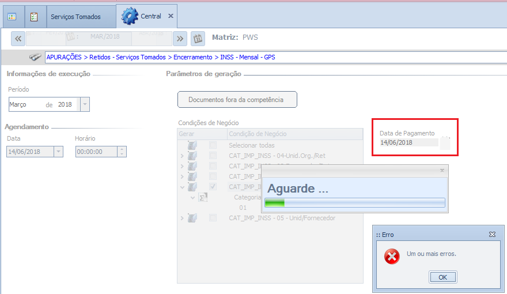Adjust the Horário spinner arrows
The height and width of the screenshot is (294, 507).
122,152
